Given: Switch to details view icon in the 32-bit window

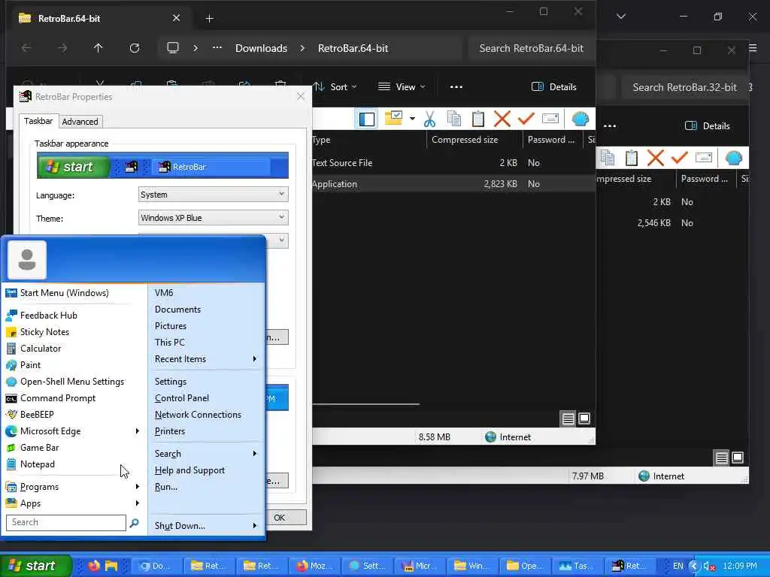Looking at the screenshot, I should [x=721, y=458].
